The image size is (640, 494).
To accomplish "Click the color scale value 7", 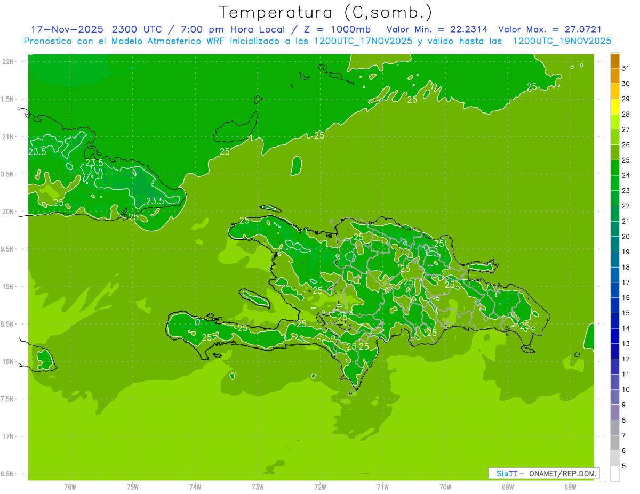I will (x=624, y=435).
